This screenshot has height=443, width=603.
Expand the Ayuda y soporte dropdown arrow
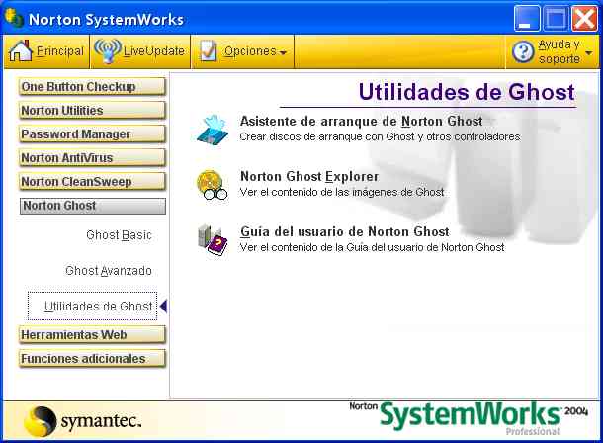coord(589,53)
